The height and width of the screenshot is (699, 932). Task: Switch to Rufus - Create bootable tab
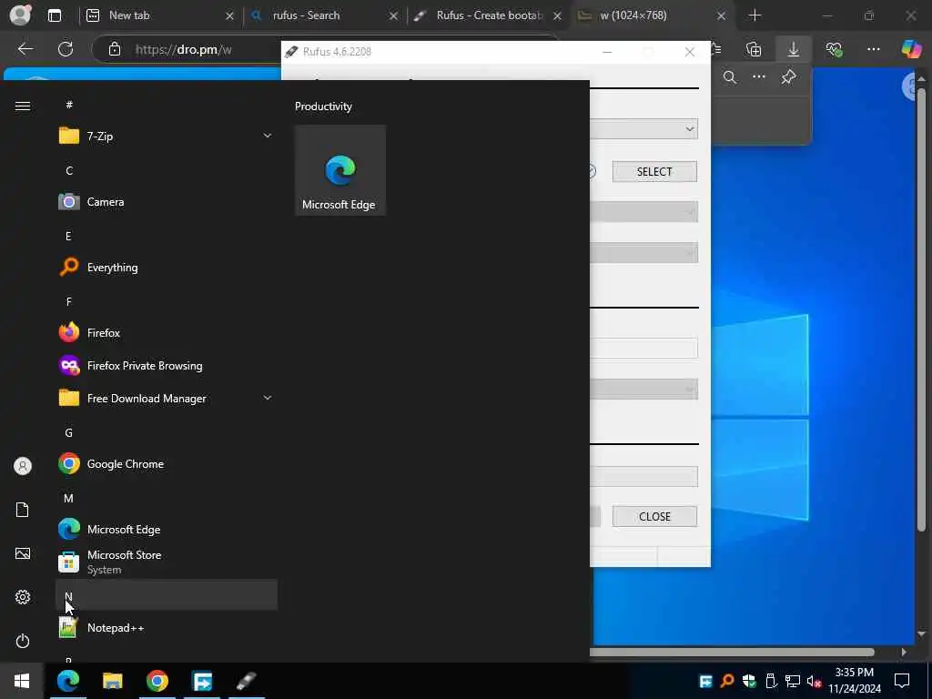pos(488,16)
